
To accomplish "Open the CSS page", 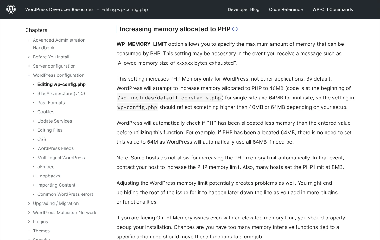I will [x=42, y=139].
